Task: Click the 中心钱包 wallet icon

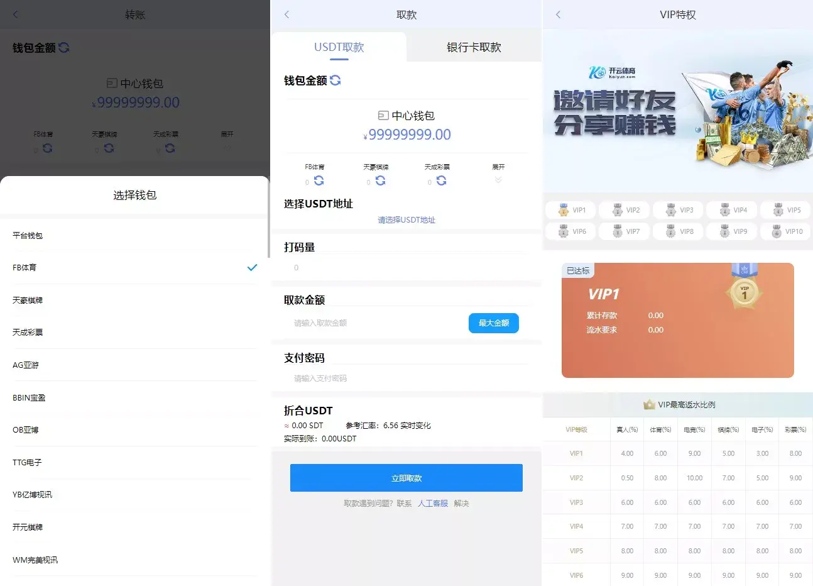Action: (x=383, y=116)
